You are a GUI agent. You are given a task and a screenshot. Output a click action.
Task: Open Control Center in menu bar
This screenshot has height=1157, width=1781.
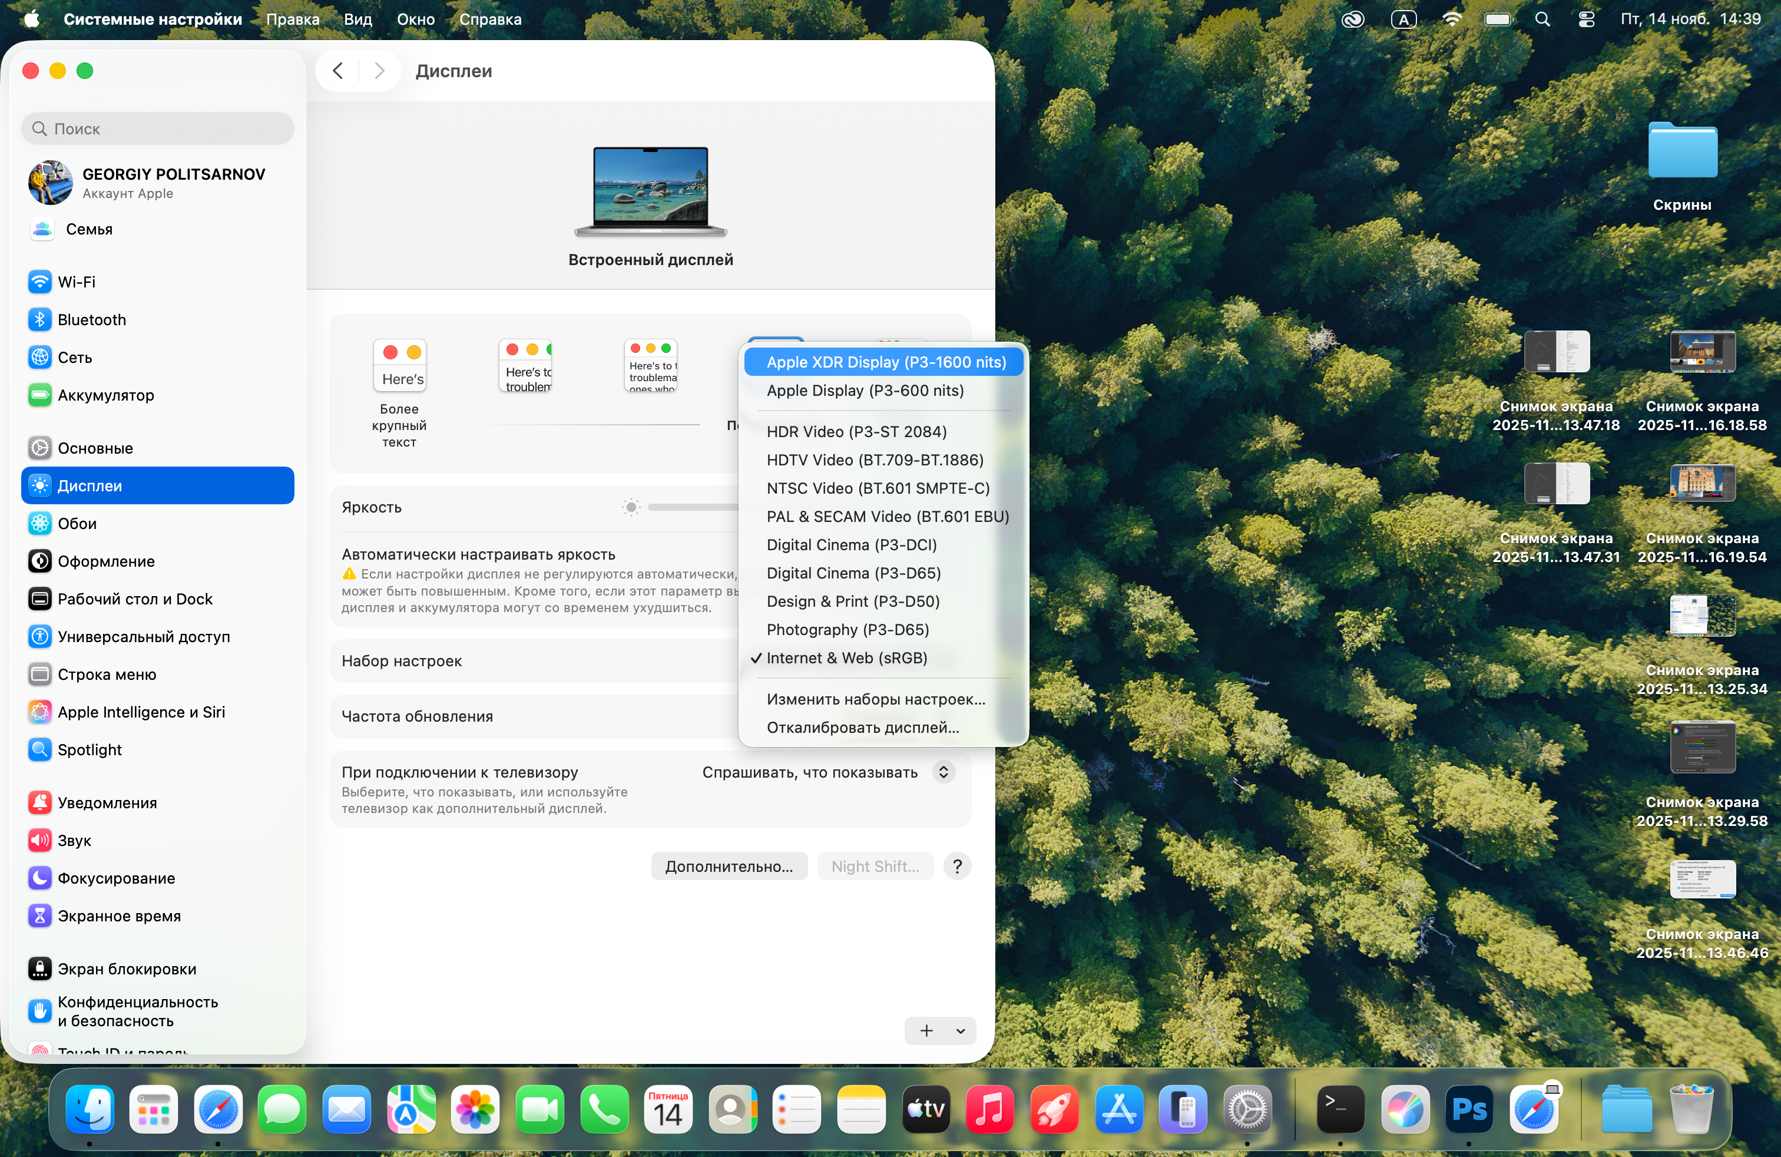click(1585, 19)
